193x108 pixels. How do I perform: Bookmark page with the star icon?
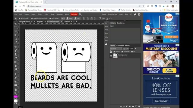point(144,6)
